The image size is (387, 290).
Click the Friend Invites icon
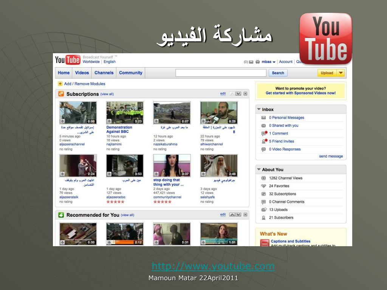click(264, 141)
